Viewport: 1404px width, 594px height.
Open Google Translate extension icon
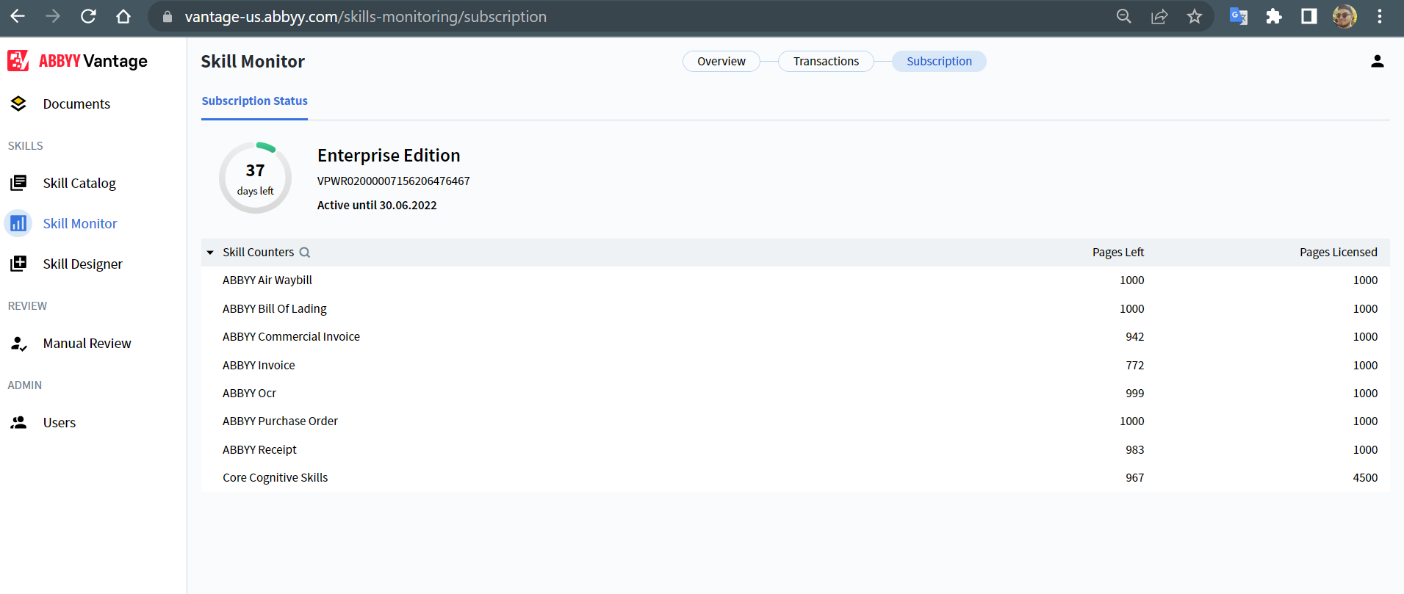click(1239, 16)
